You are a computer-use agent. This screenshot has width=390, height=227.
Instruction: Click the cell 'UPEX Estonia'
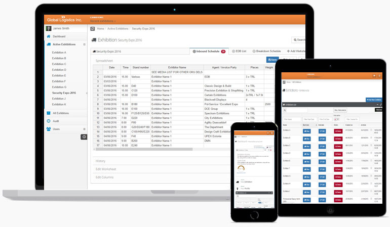pos(218,136)
